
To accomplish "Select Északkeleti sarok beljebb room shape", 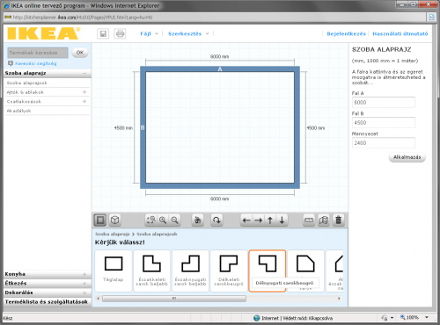I will pos(152,271).
